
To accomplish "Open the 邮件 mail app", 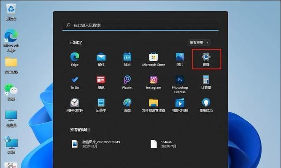I will click(101, 59).
